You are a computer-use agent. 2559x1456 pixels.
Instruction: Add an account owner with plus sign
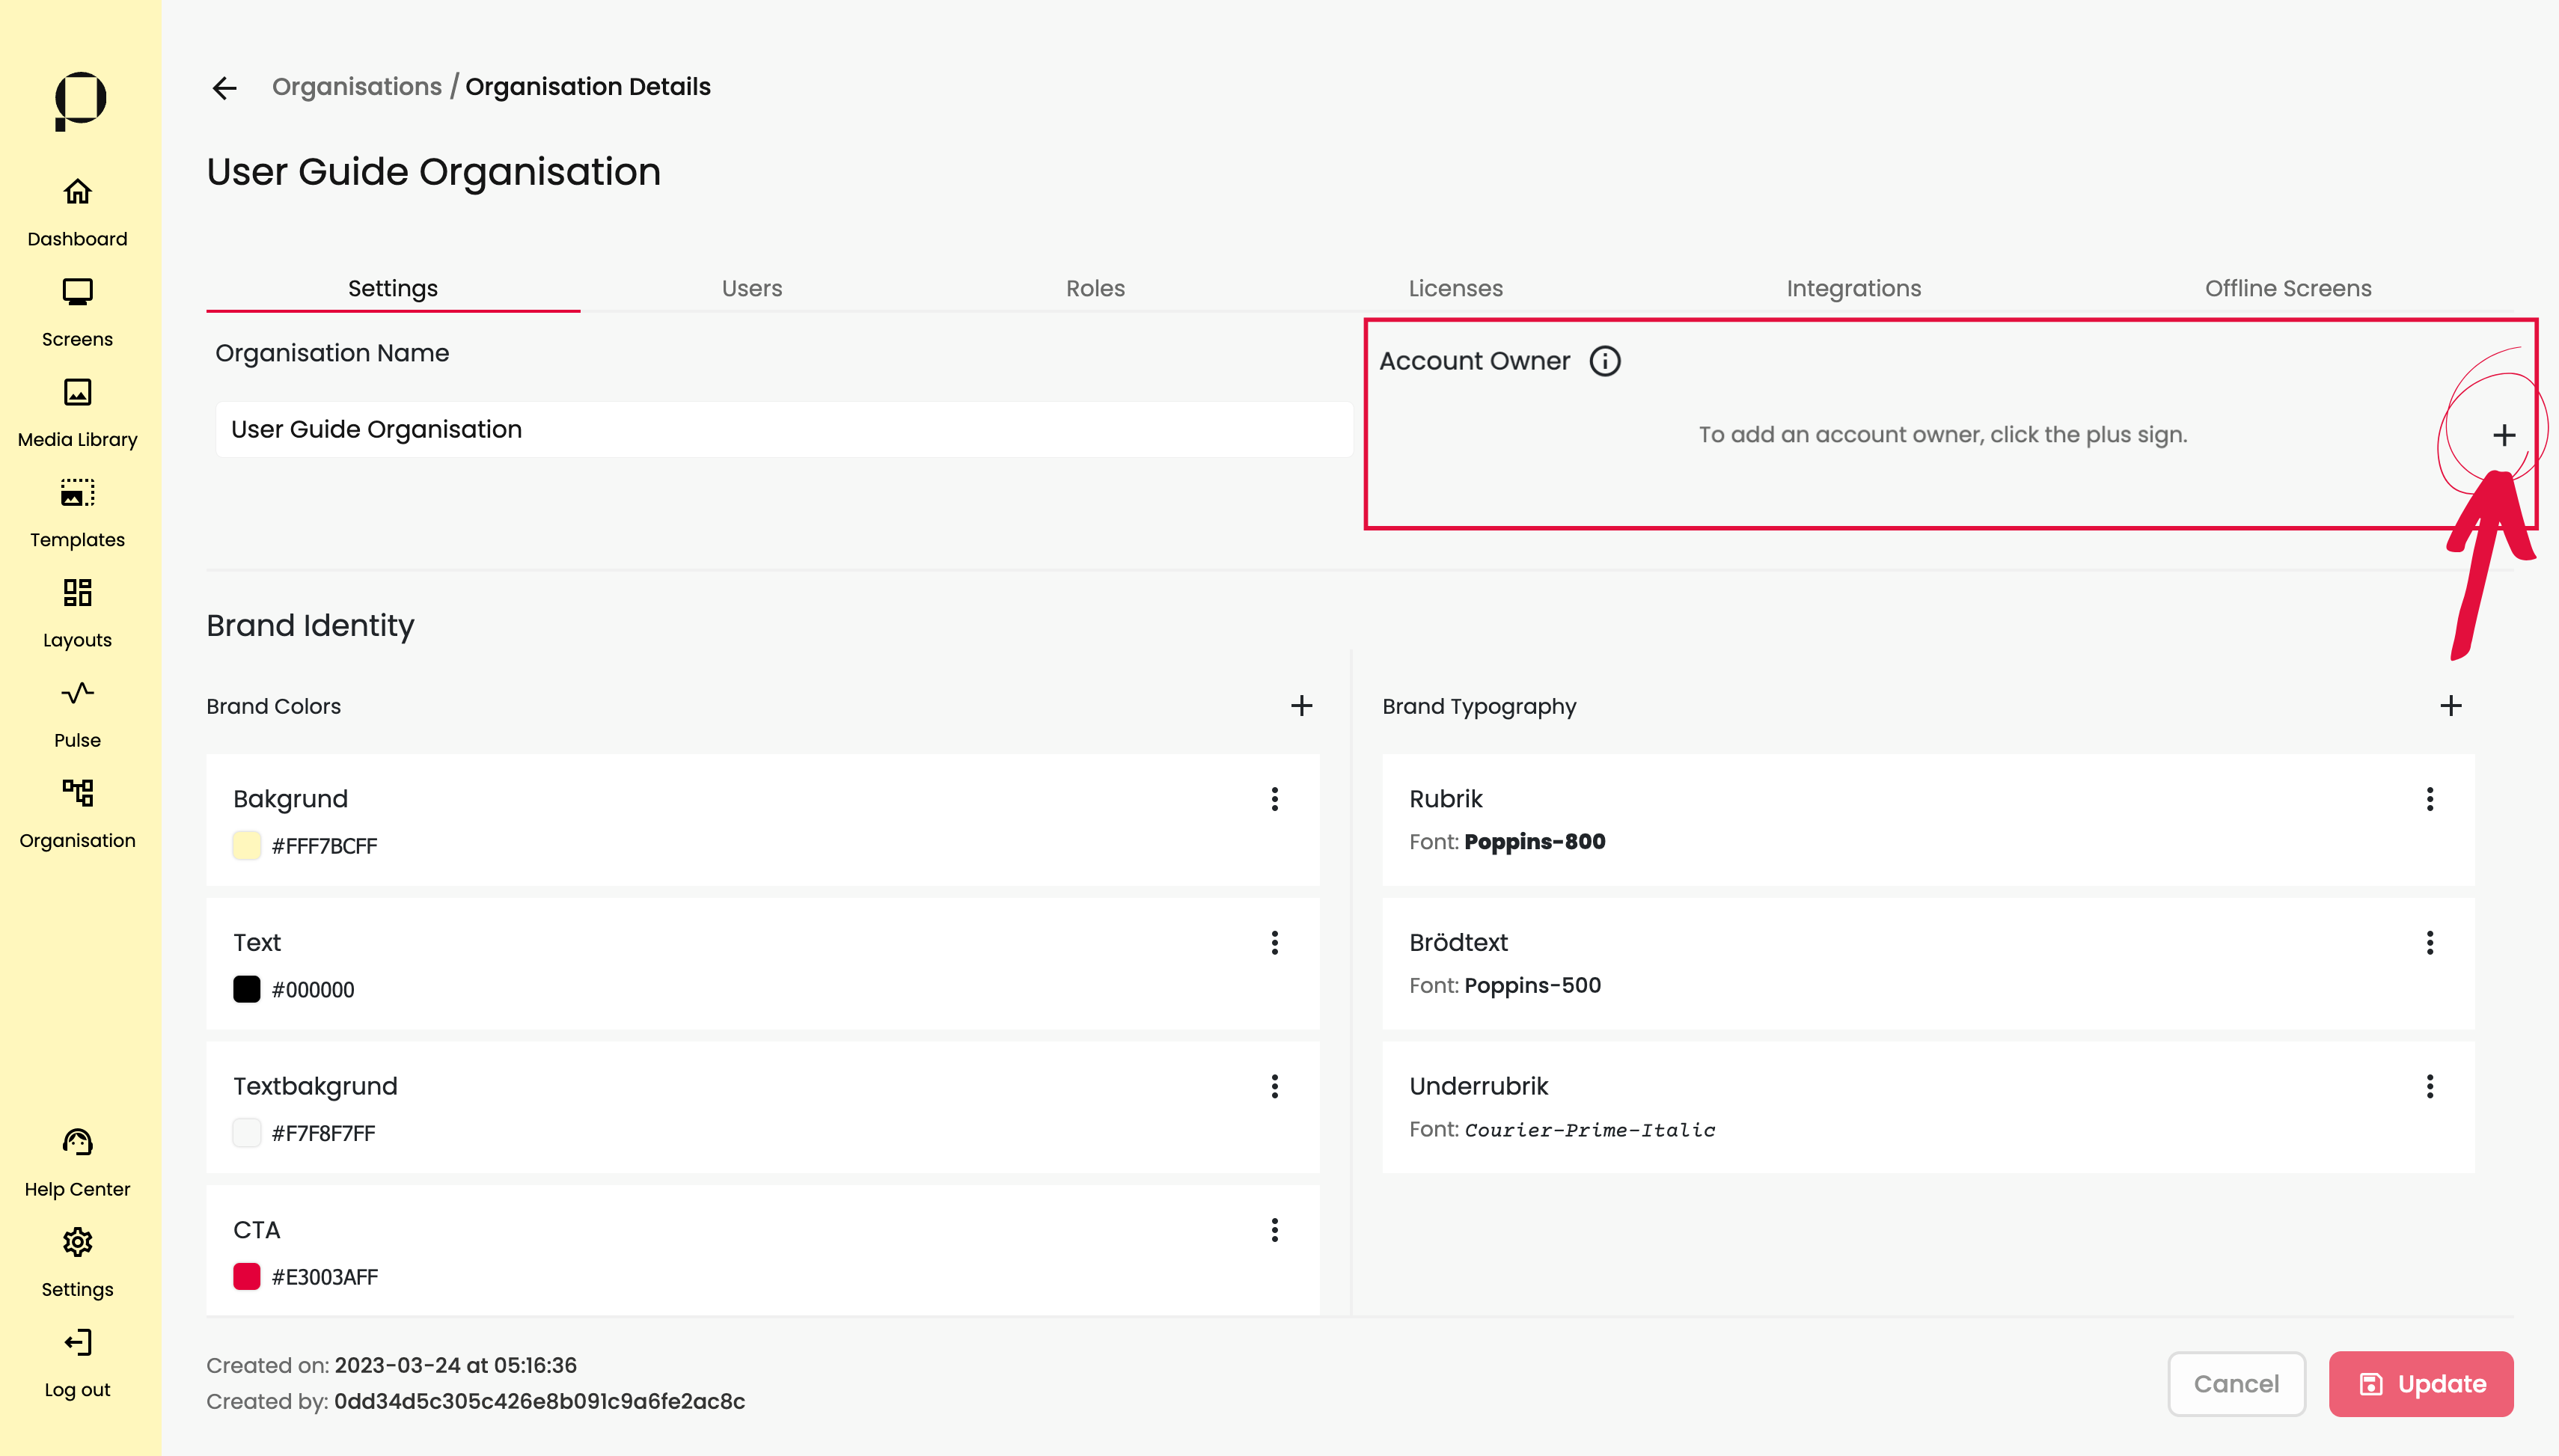tap(2503, 435)
